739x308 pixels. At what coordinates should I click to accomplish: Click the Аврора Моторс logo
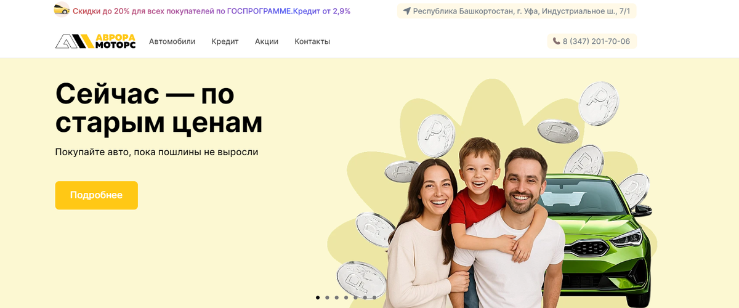pyautogui.click(x=95, y=41)
